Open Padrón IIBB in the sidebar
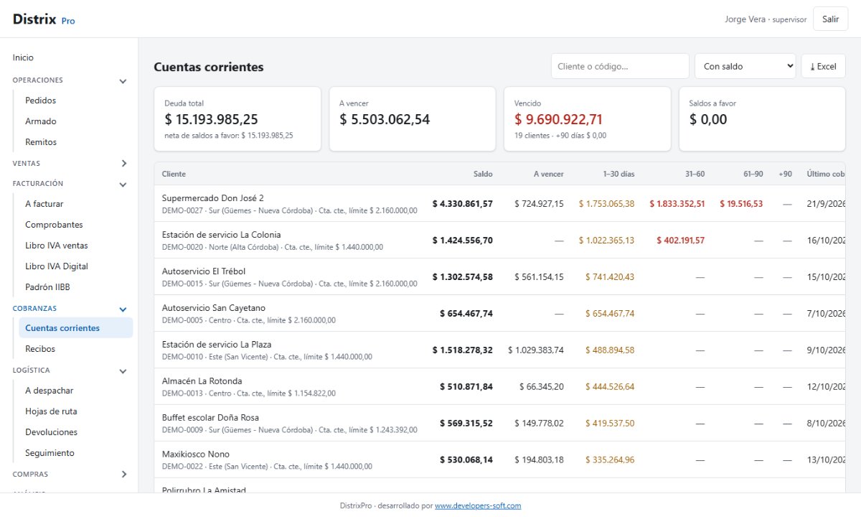This screenshot has height=517, width=861. point(75,287)
